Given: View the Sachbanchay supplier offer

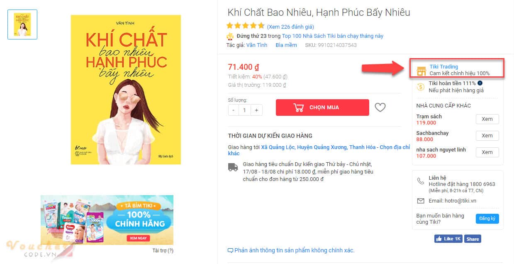Looking at the screenshot, I should [487, 136].
